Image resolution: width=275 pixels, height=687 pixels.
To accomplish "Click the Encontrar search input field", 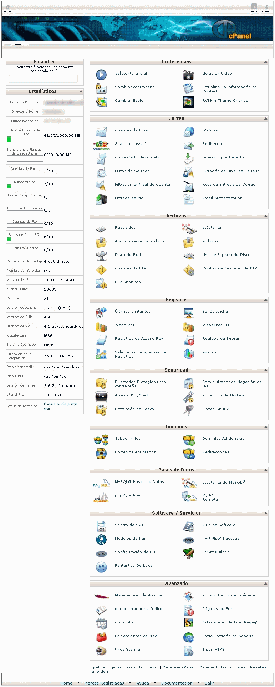I will coord(43,79).
